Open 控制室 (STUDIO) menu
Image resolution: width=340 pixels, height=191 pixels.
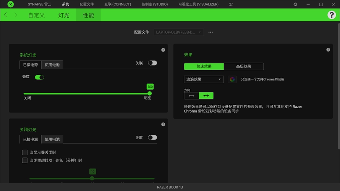click(x=155, y=4)
